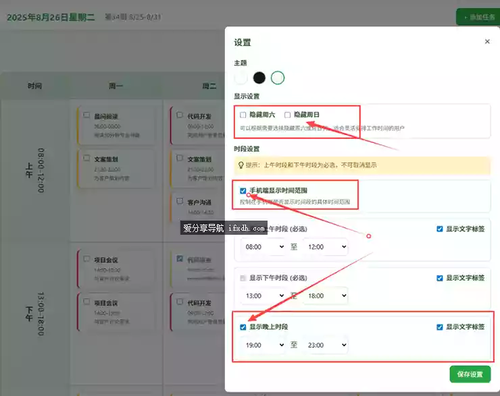The width and height of the screenshot is (500, 396).
Task: Click the lightbulb tip icon in 时段设置
Action: point(241,165)
